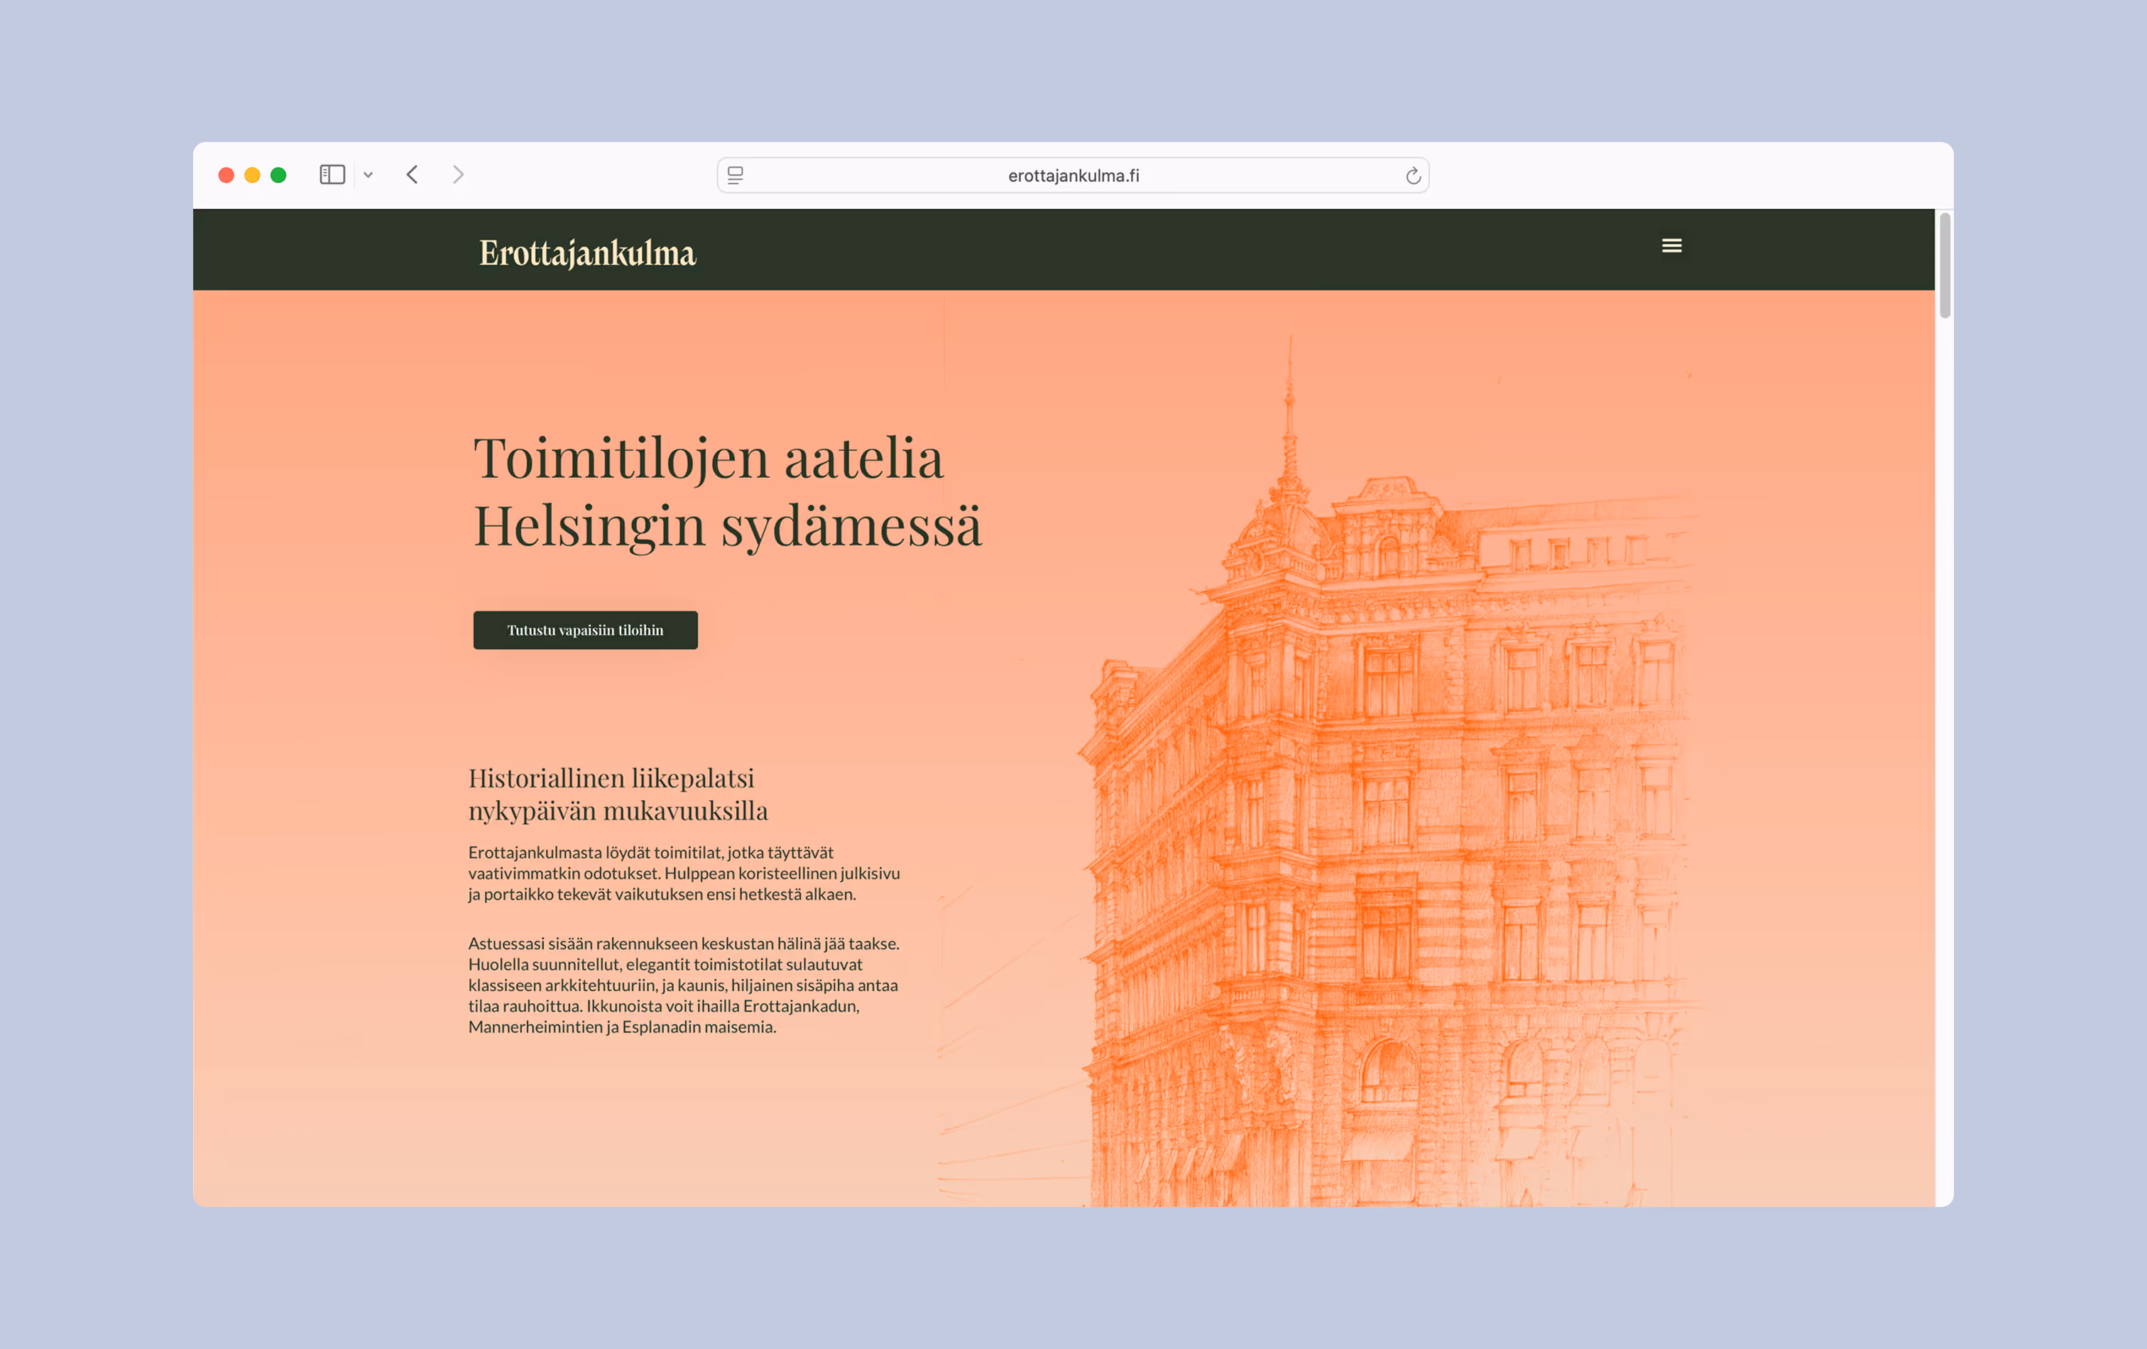
Task: Enter fullscreen with the green button
Action: tap(278, 175)
